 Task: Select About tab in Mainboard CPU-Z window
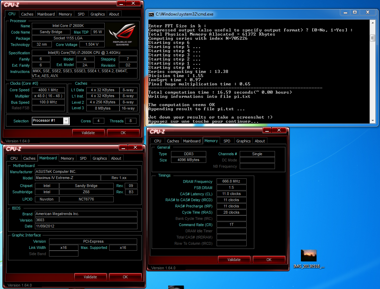click(x=116, y=158)
